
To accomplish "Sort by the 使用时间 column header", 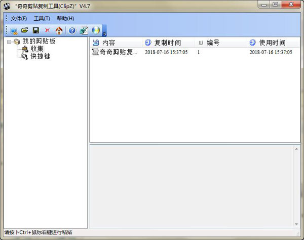I will (x=274, y=43).
